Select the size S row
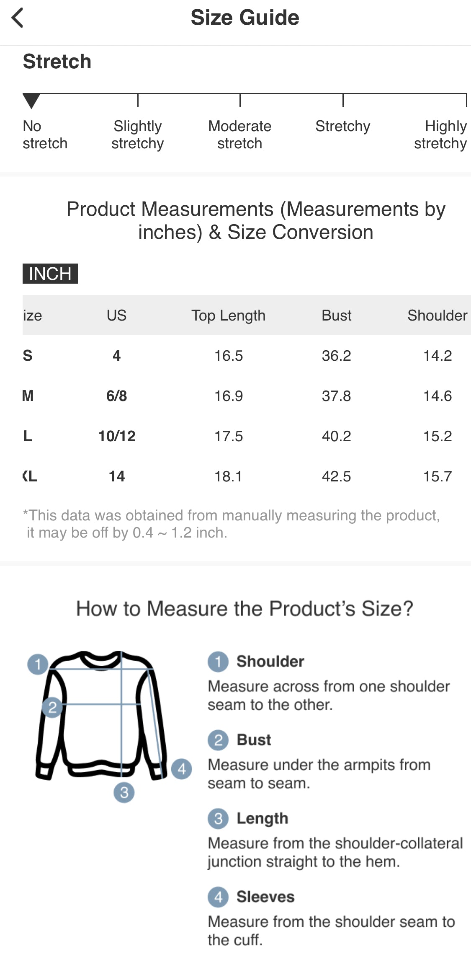 tap(28, 356)
